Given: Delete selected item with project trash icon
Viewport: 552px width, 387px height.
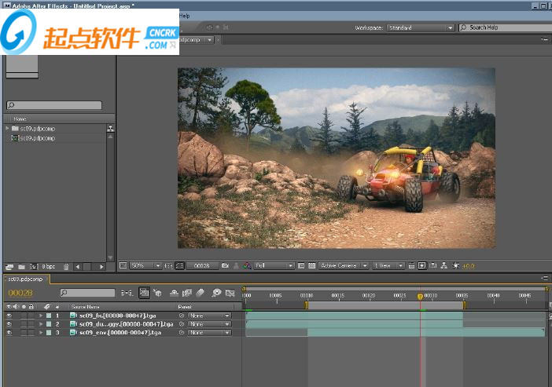Looking at the screenshot, I should coord(67,267).
